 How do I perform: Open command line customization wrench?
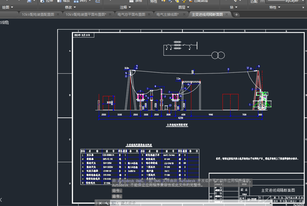coord(107,203)
